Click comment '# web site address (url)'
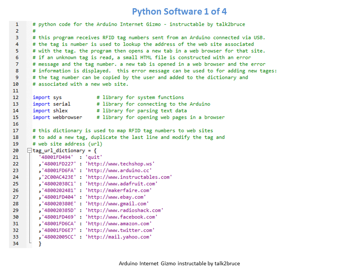Image resolution: width=359 pixels, height=269 pixels. (x=67, y=144)
